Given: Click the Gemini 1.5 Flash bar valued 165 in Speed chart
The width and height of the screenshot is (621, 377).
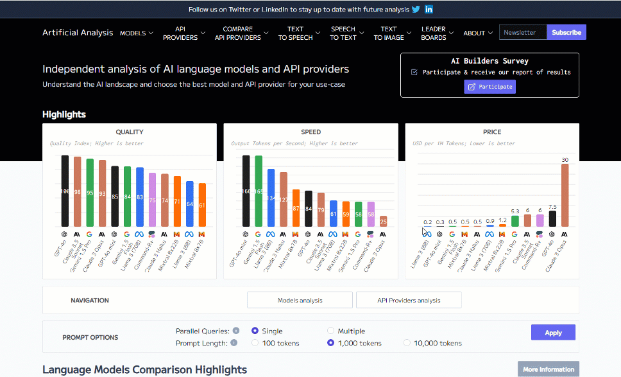Looking at the screenshot, I should tap(259, 191).
